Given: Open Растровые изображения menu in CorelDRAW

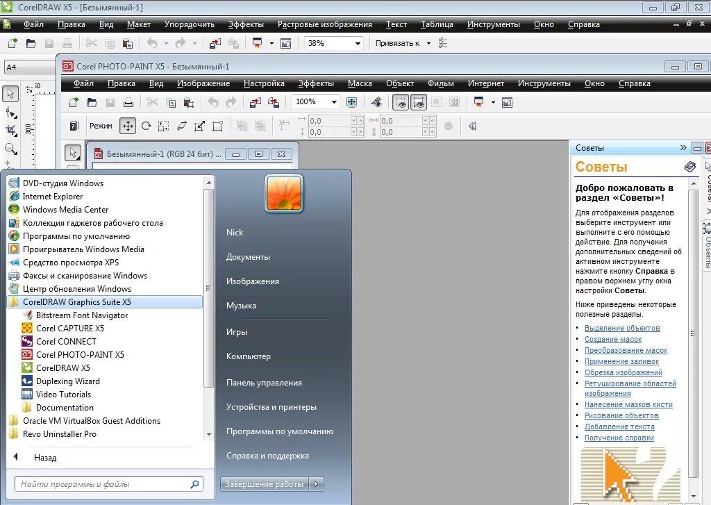Looking at the screenshot, I should [x=325, y=24].
